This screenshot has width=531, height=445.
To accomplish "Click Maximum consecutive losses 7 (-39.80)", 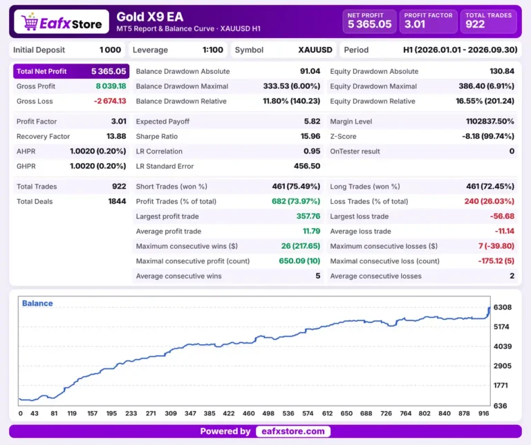I will (496, 246).
